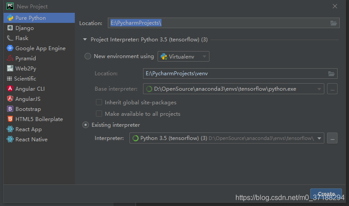Close the New Project dialog

(335, 6)
